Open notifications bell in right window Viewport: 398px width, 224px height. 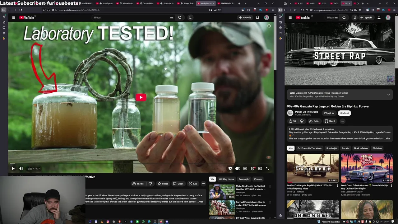[x=379, y=17]
